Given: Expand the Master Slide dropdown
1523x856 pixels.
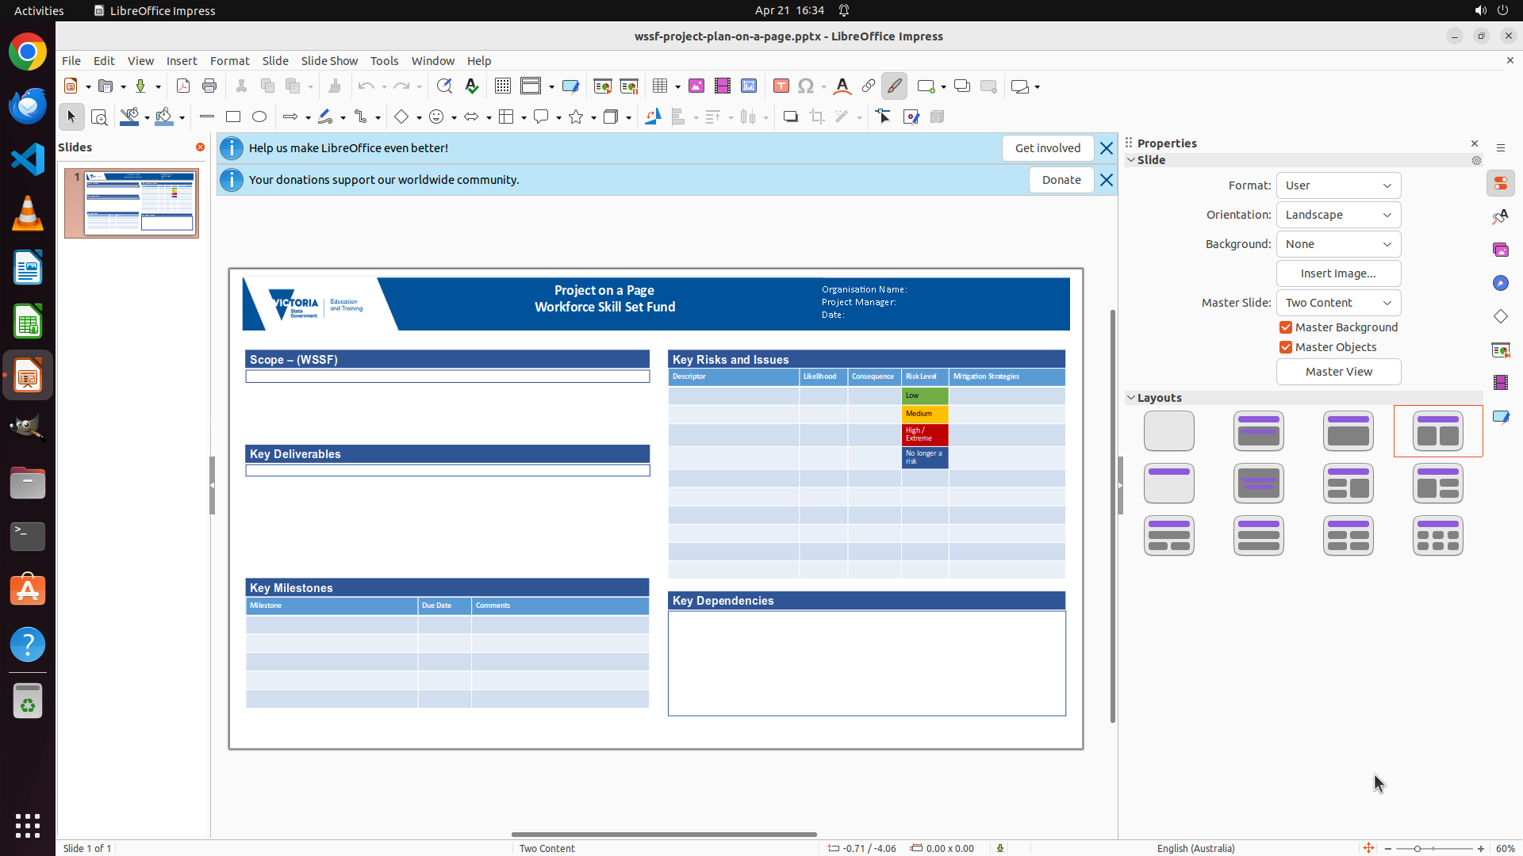Looking at the screenshot, I should [x=1338, y=303].
